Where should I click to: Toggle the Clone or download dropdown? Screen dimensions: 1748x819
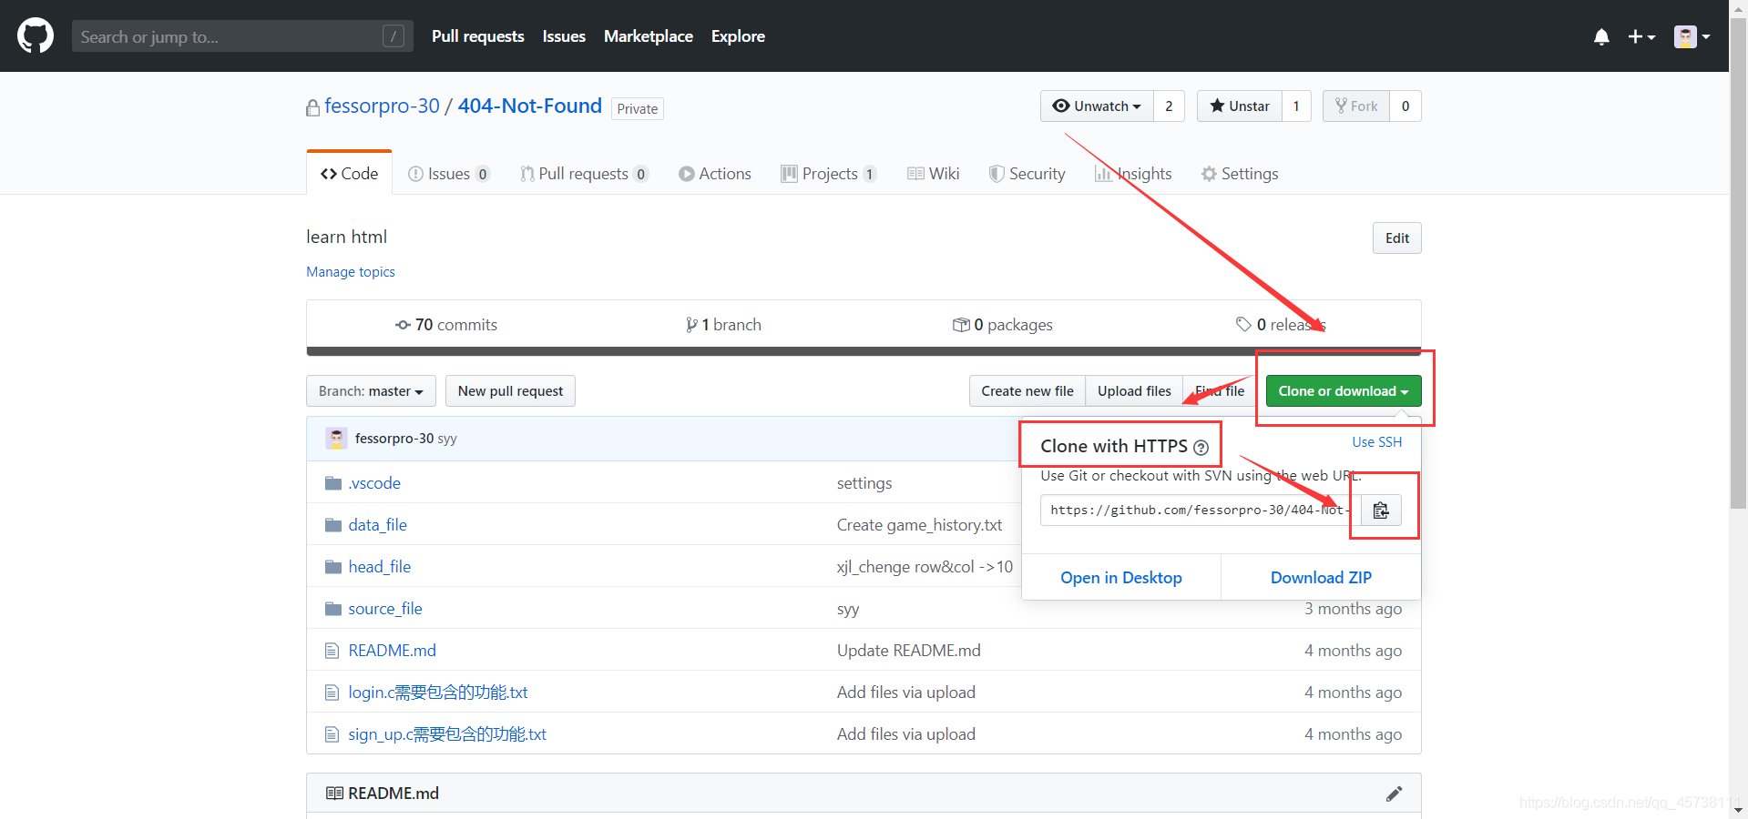point(1344,391)
